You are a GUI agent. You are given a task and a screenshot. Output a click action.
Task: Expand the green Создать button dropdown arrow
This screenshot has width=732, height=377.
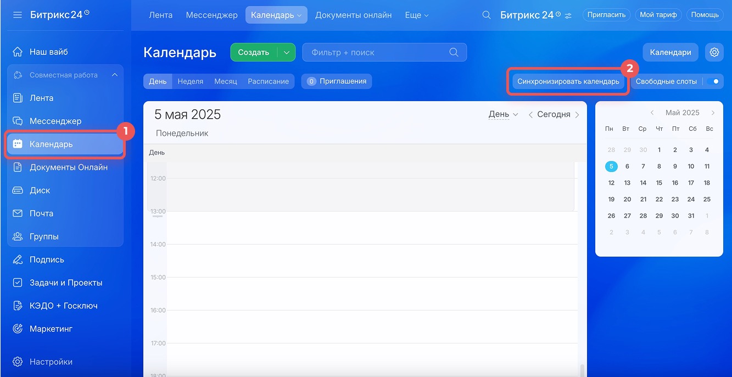[286, 52]
